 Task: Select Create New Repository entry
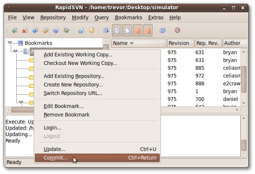(x=97, y=85)
